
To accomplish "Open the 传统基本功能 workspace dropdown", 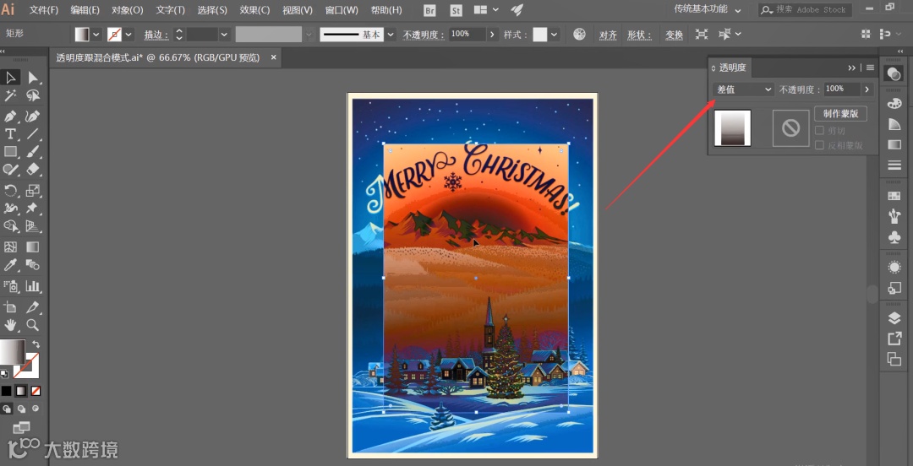I will click(x=708, y=10).
